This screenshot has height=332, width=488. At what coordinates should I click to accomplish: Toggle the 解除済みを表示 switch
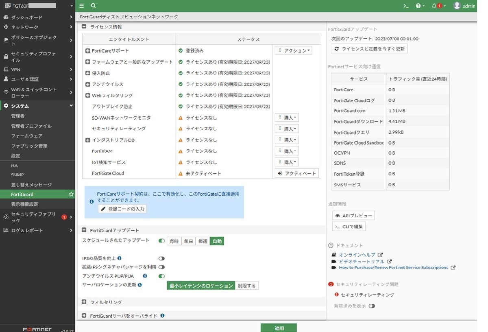[372, 306]
